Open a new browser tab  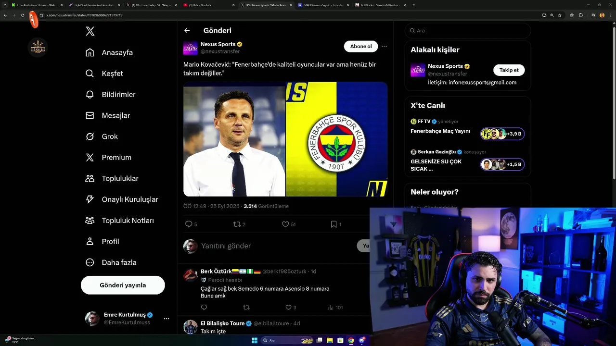coord(414,5)
